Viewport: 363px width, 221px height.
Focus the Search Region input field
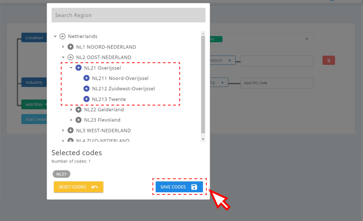pyautogui.click(x=128, y=15)
